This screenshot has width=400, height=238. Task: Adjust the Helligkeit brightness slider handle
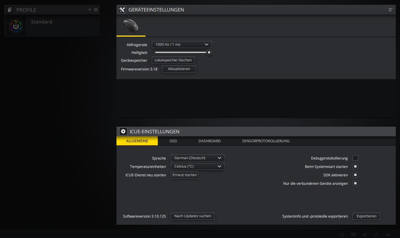tap(209, 52)
